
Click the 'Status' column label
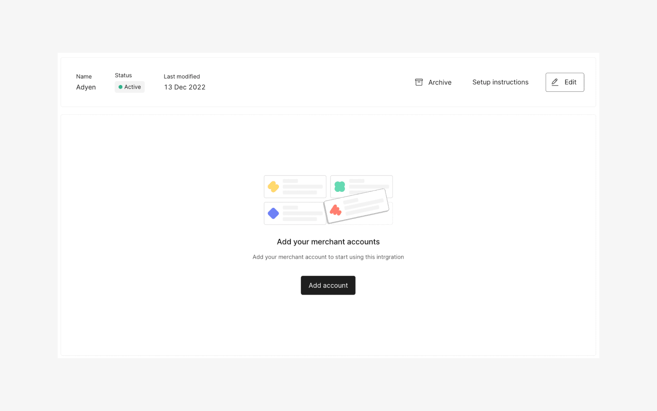click(x=123, y=75)
